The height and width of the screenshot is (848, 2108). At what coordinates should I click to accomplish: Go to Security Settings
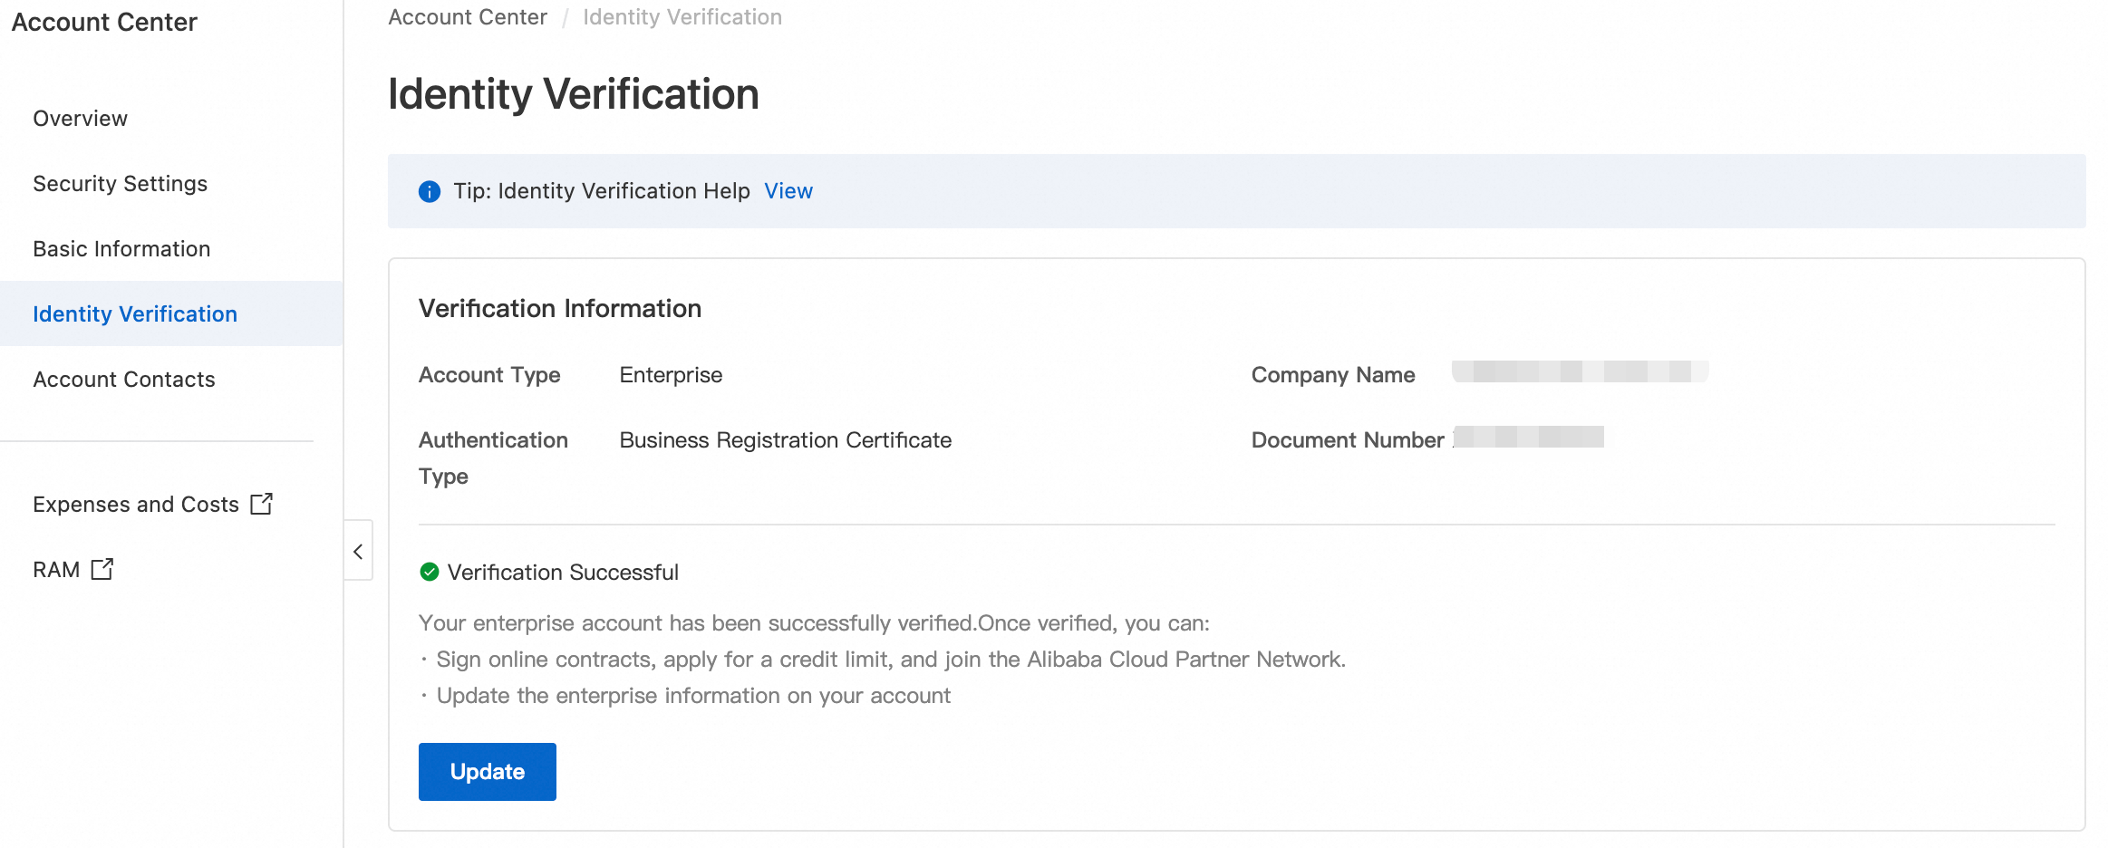120,184
